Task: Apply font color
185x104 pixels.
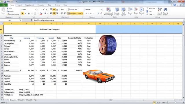Action: point(45,14)
